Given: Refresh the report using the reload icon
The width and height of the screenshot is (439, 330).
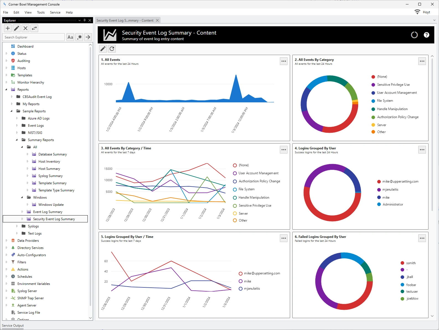Looking at the screenshot, I should [112, 49].
